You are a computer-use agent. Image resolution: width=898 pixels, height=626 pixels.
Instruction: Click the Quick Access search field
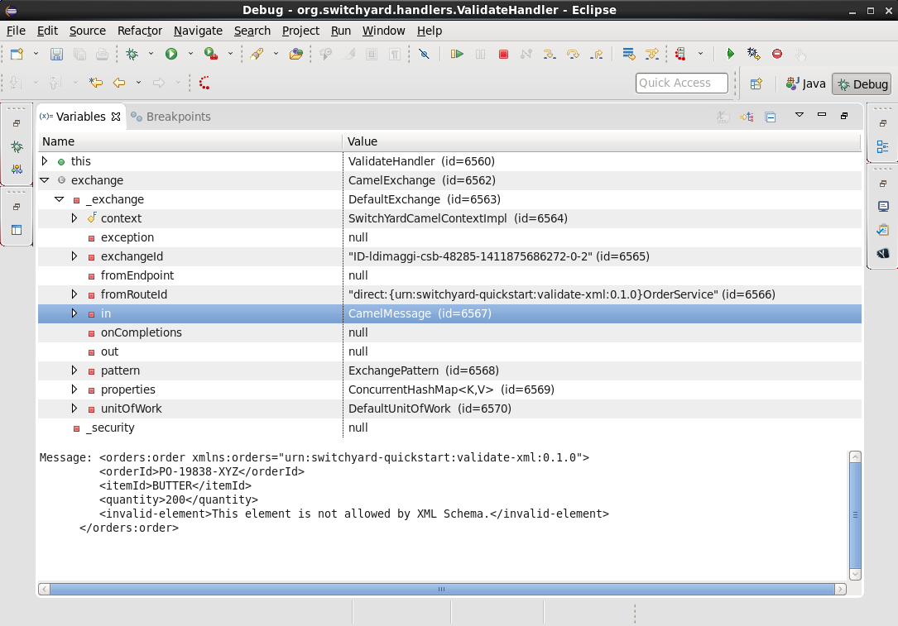point(681,83)
